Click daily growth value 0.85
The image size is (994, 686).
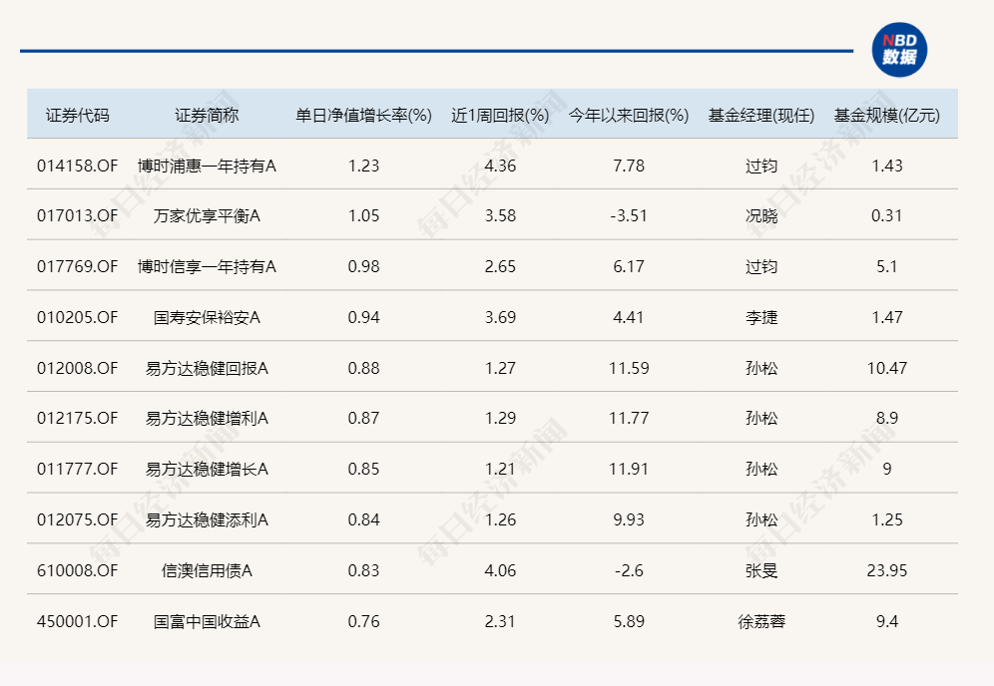coord(364,469)
